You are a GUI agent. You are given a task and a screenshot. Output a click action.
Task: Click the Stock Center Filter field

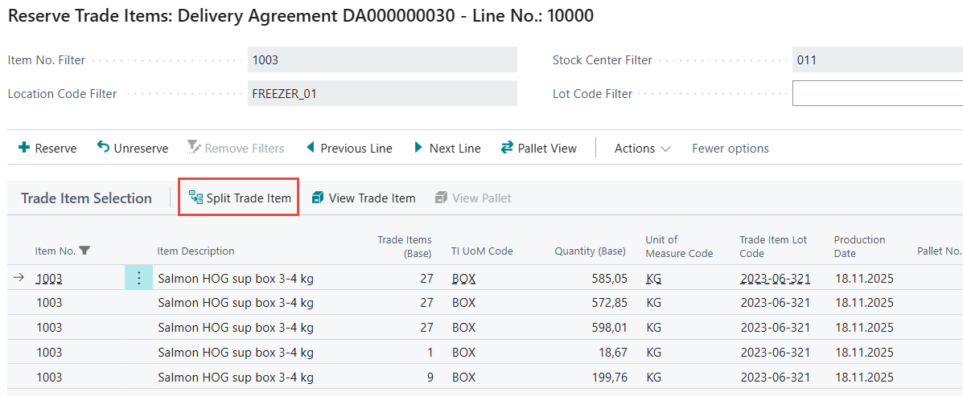877,59
